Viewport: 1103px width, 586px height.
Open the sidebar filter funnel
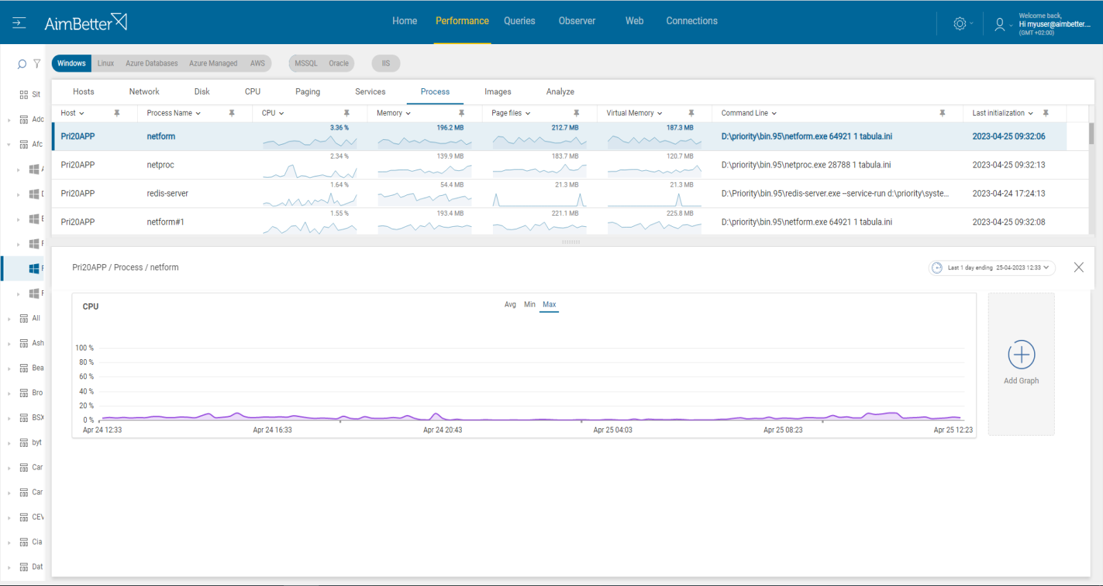coord(37,63)
